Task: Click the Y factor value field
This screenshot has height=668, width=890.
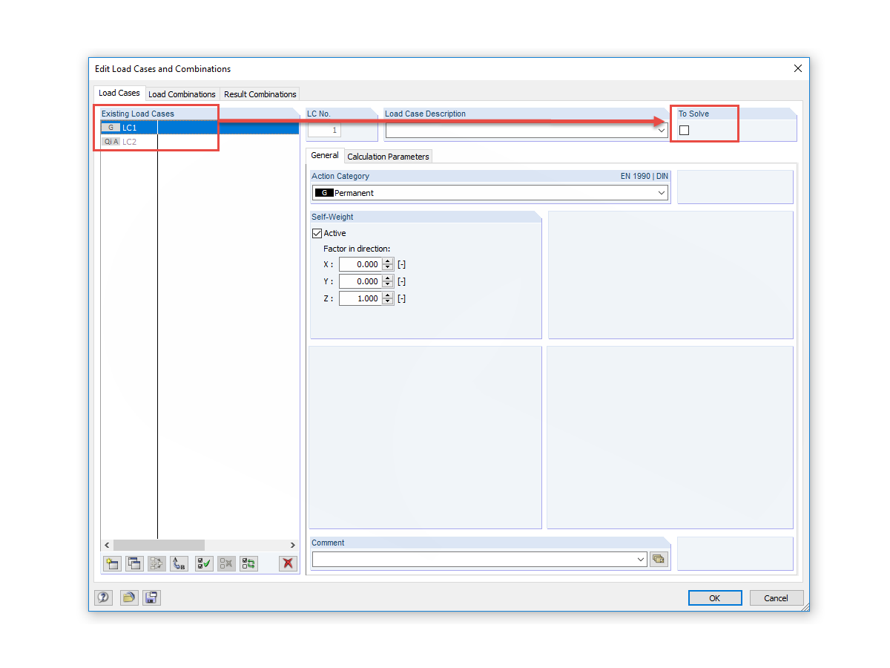Action: pyautogui.click(x=360, y=281)
